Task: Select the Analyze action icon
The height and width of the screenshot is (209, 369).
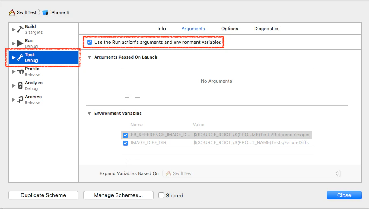Action: (20, 85)
